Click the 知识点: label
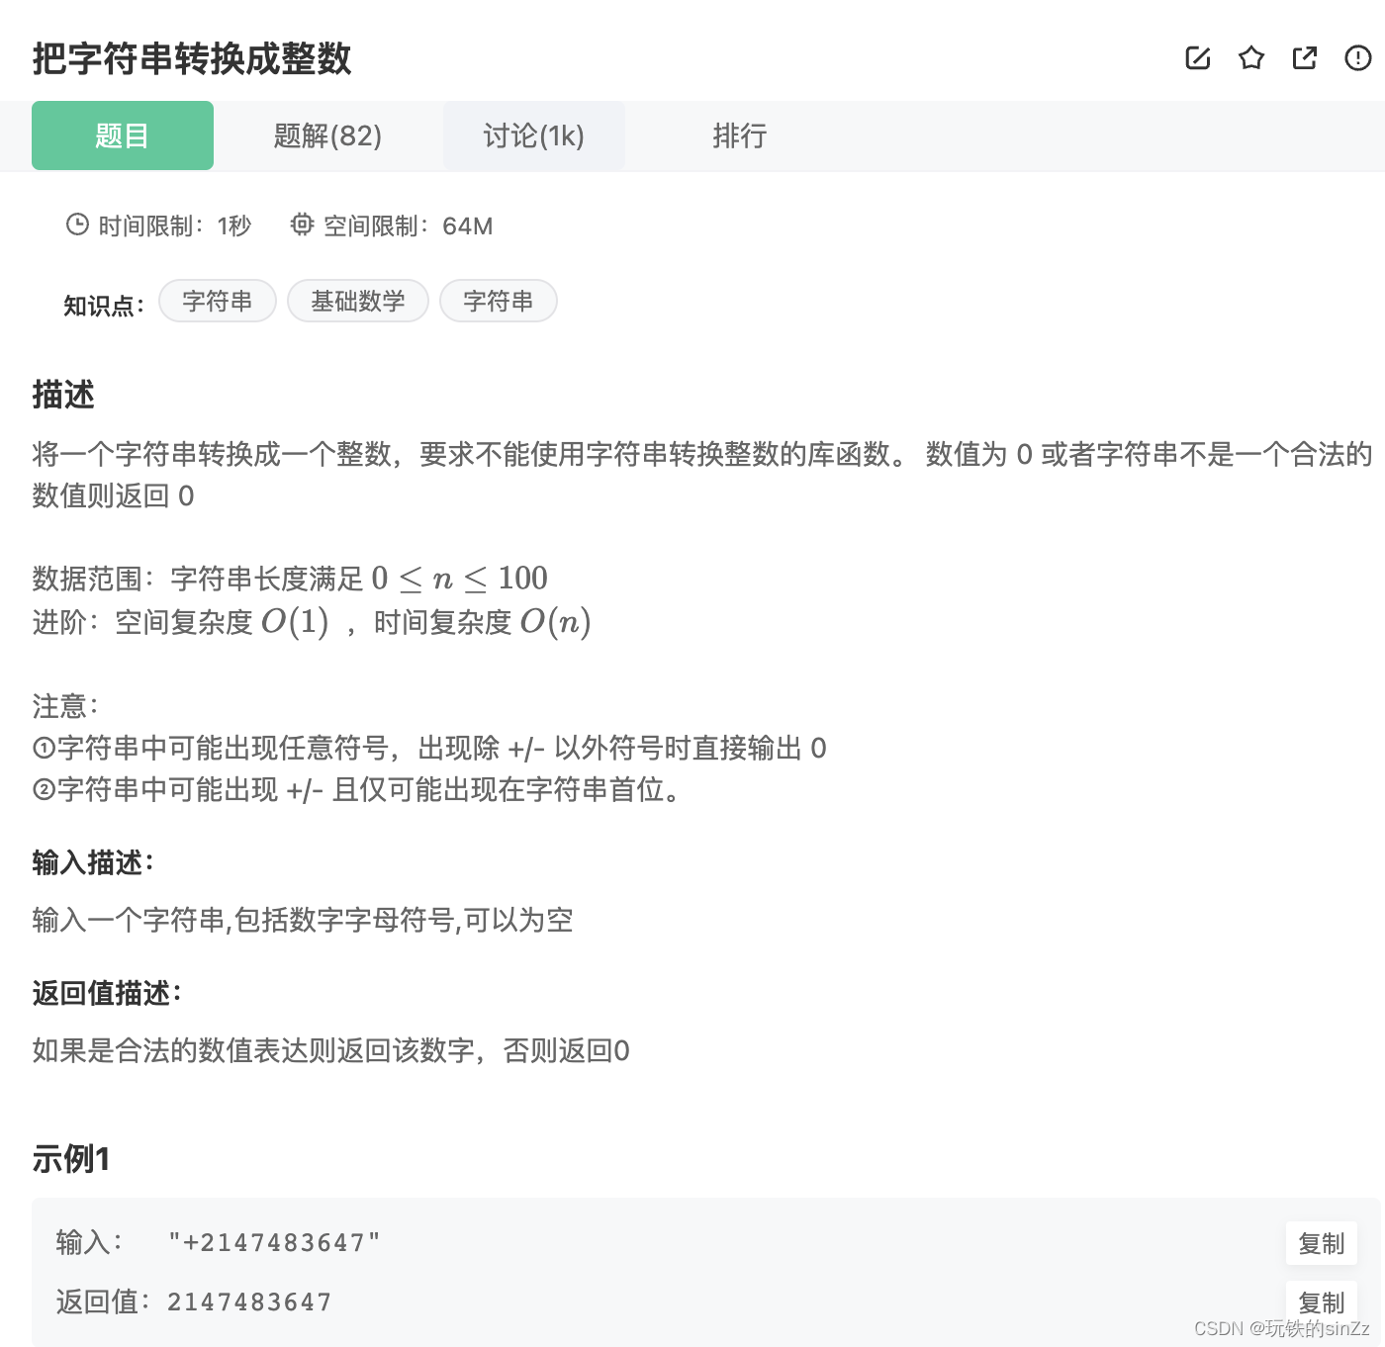The image size is (1385, 1347). click(x=104, y=306)
